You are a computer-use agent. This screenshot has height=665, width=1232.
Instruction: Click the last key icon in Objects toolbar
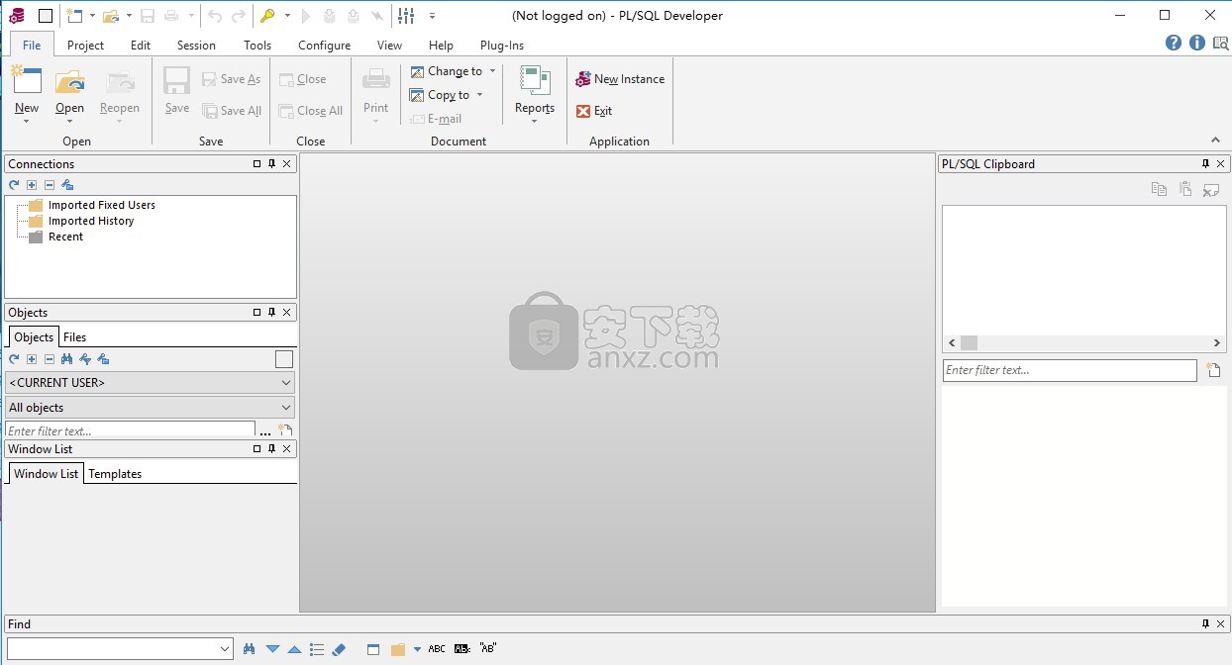pyautogui.click(x=103, y=359)
